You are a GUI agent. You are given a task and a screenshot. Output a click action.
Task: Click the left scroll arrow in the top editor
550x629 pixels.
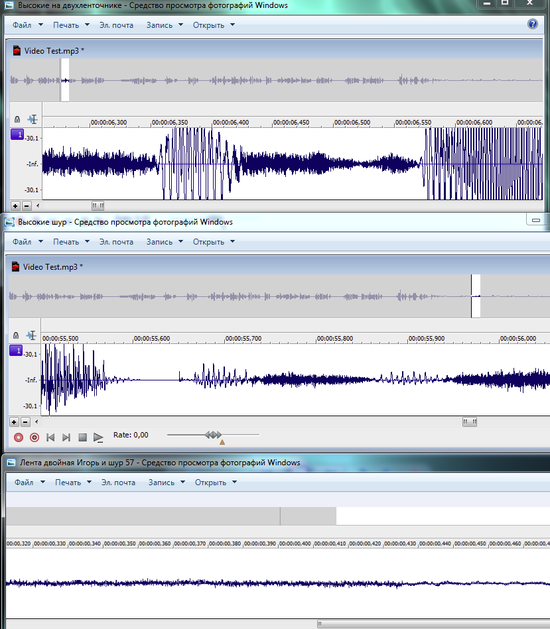[38, 205]
